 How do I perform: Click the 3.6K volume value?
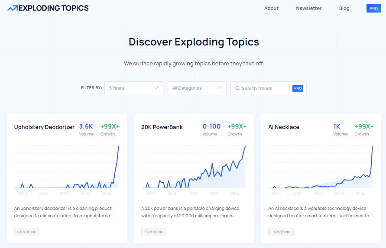(86, 126)
